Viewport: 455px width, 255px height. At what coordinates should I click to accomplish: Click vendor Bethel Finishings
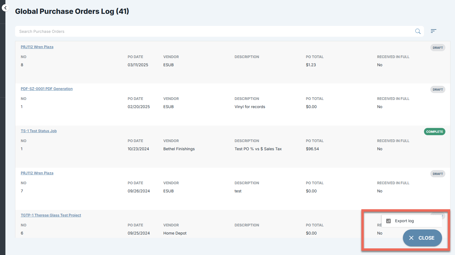click(179, 149)
